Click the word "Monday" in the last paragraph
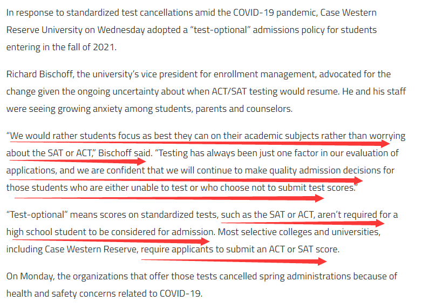Image resolution: width=422 pixels, height=308 pixels. point(36,276)
